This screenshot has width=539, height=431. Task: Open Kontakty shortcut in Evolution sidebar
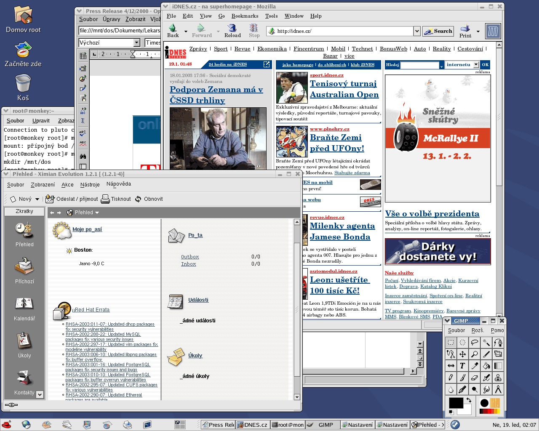click(x=24, y=383)
